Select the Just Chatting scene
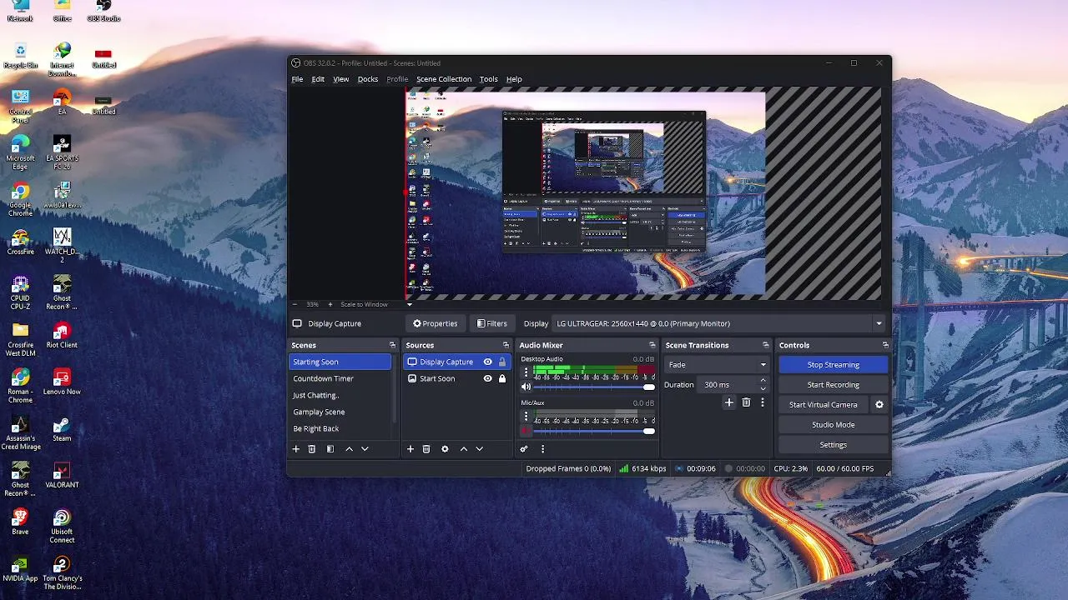The image size is (1068, 600). [340, 395]
